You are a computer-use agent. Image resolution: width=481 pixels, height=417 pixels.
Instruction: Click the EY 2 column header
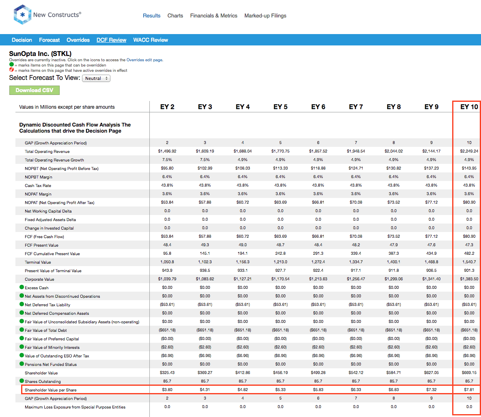coord(167,107)
